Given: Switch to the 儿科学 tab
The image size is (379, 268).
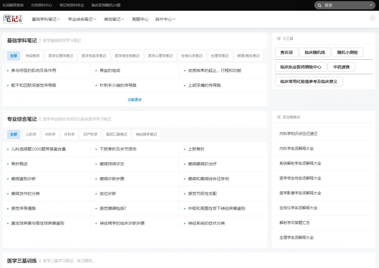Looking at the screenshot, I should click(31, 134).
